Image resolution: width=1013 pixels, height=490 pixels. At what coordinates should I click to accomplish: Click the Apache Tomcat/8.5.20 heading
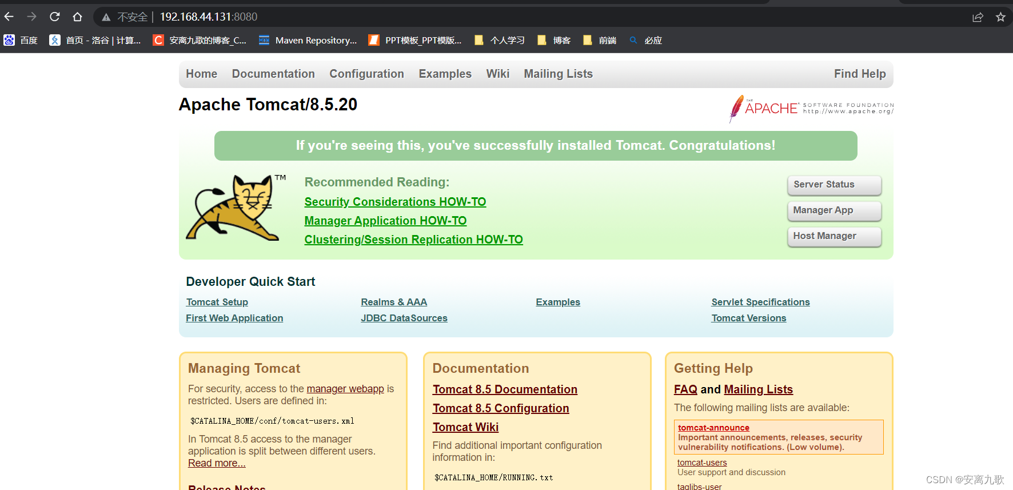tap(268, 105)
